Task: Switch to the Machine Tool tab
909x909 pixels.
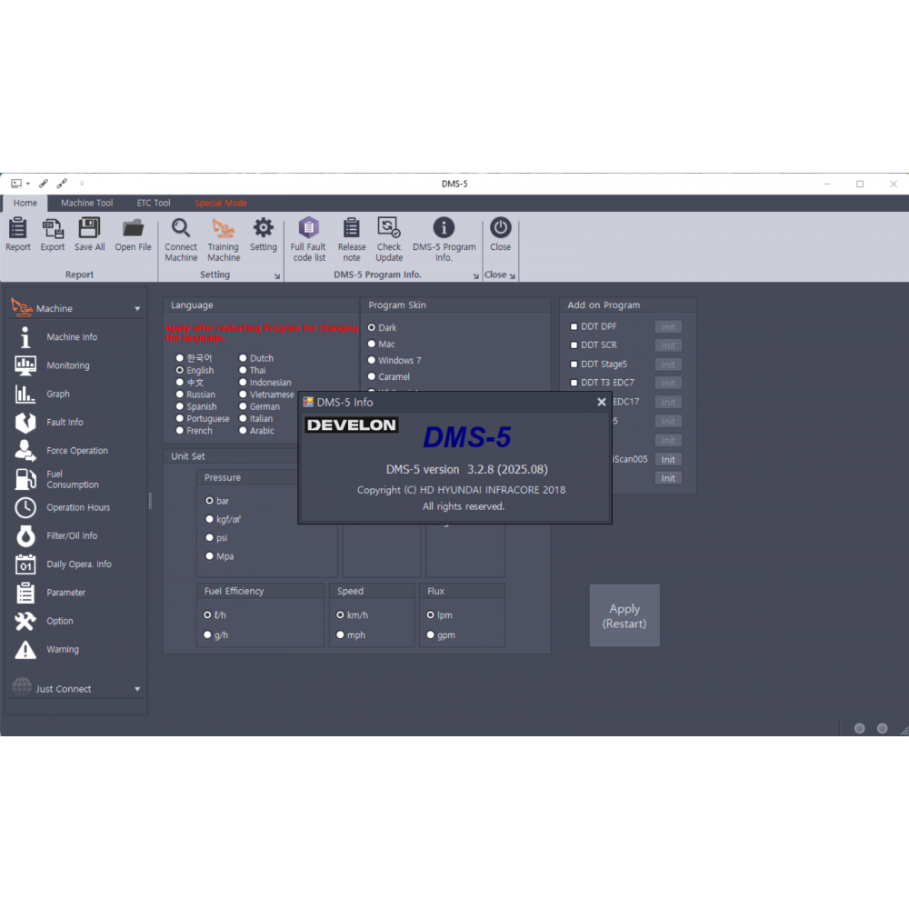Action: (x=86, y=204)
